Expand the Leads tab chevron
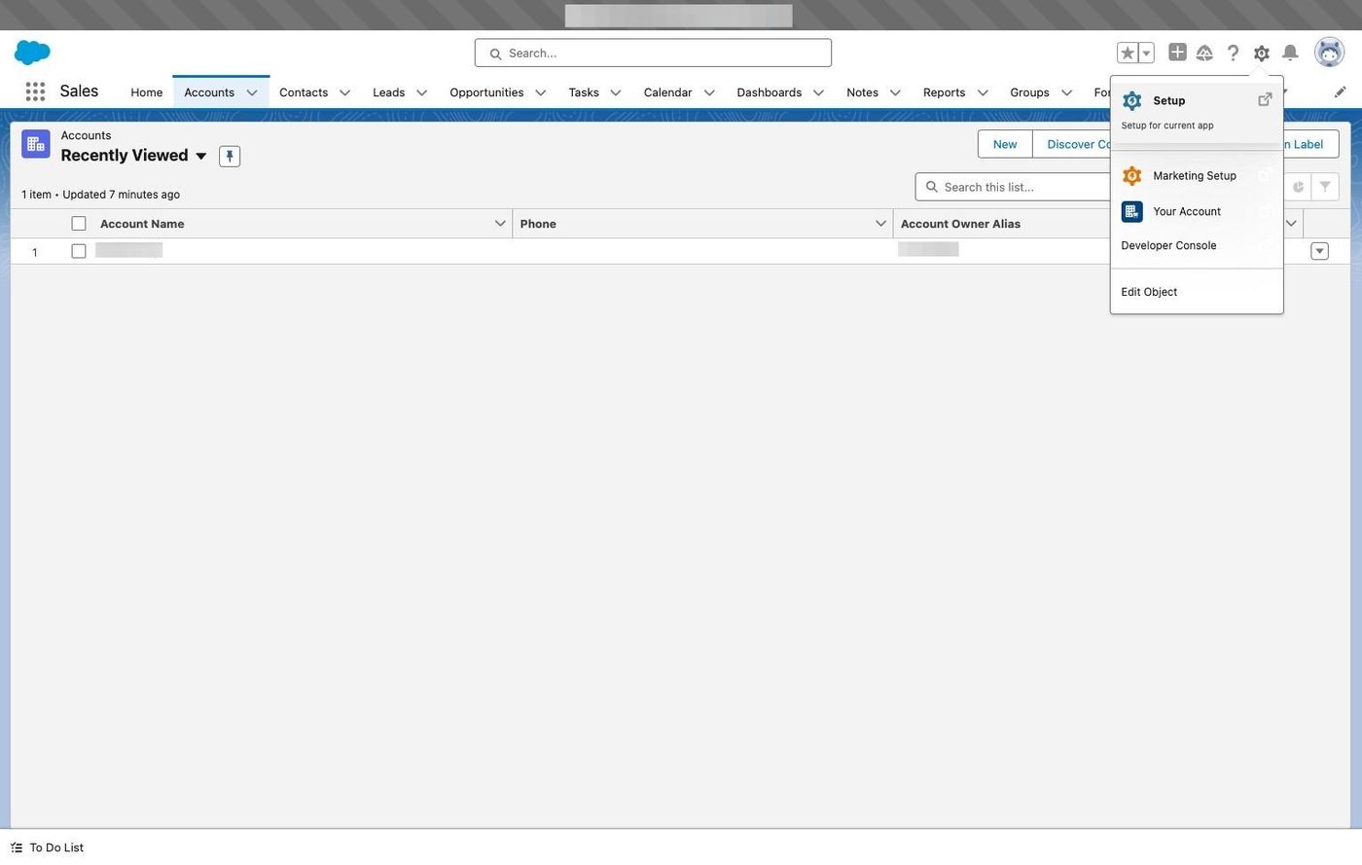 coord(421,92)
